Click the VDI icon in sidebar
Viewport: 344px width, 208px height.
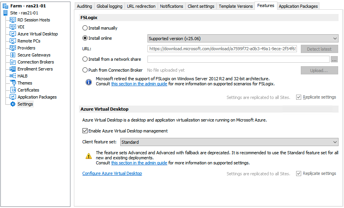pos(13,27)
